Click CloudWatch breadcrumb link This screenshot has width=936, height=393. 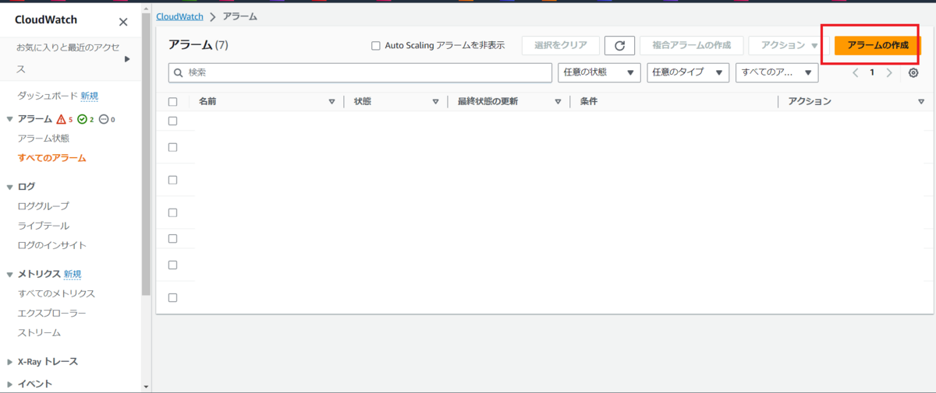coord(179,16)
